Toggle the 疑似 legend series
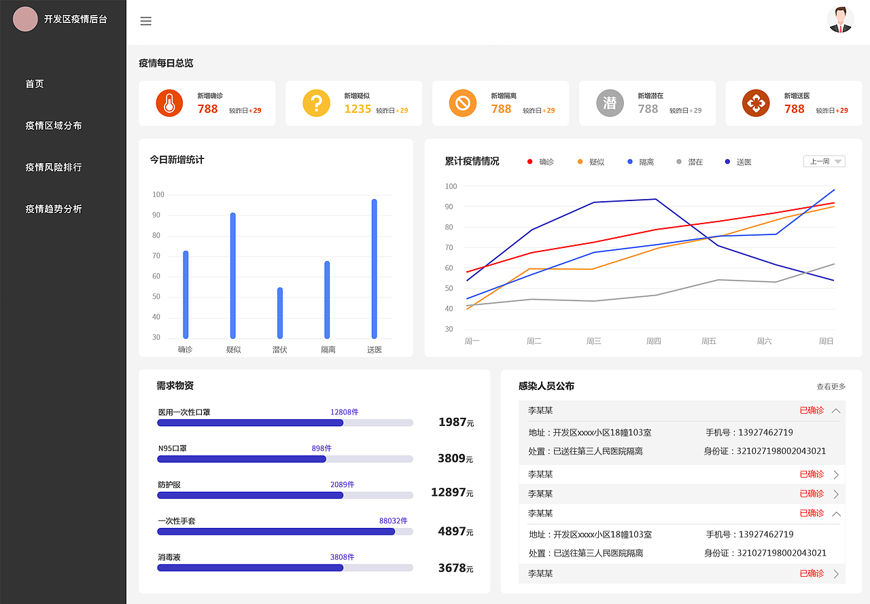The width and height of the screenshot is (870, 604). tap(591, 162)
